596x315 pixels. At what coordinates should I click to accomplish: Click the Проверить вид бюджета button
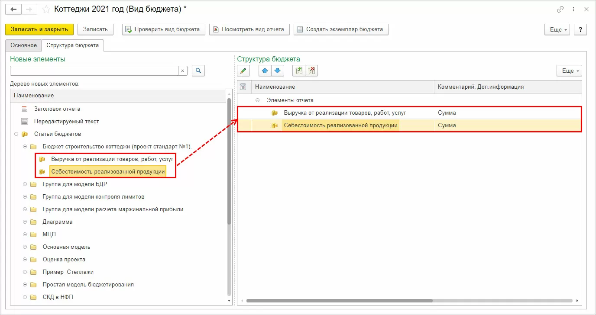pos(163,29)
